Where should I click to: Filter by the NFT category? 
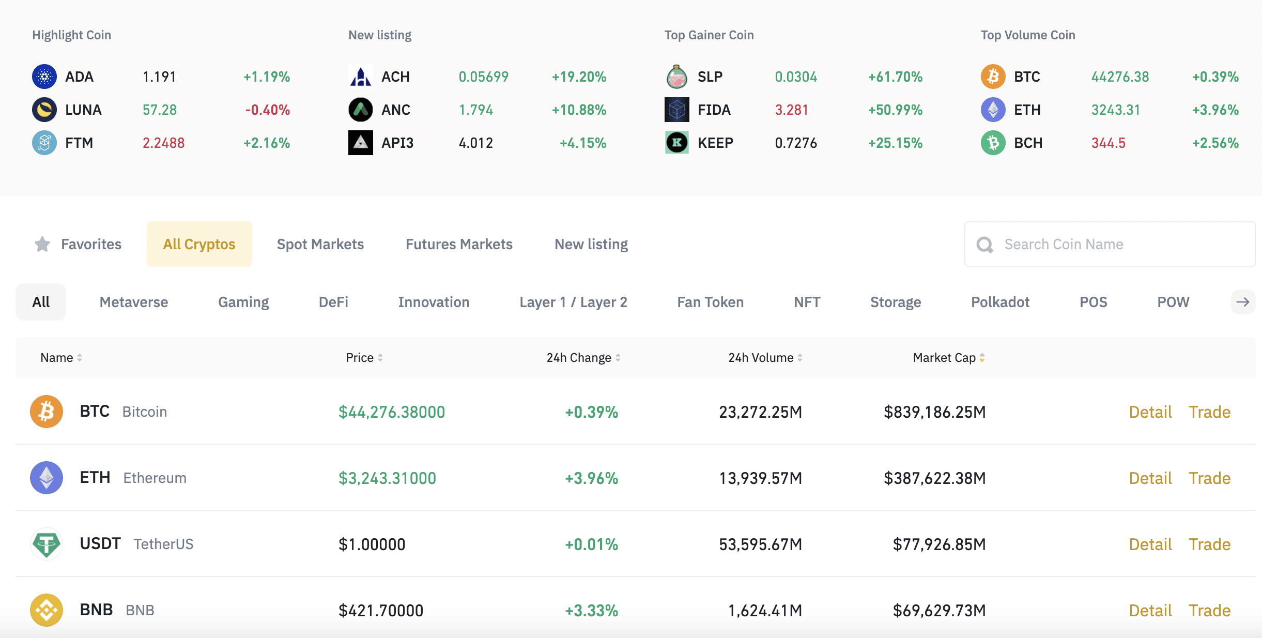(807, 302)
